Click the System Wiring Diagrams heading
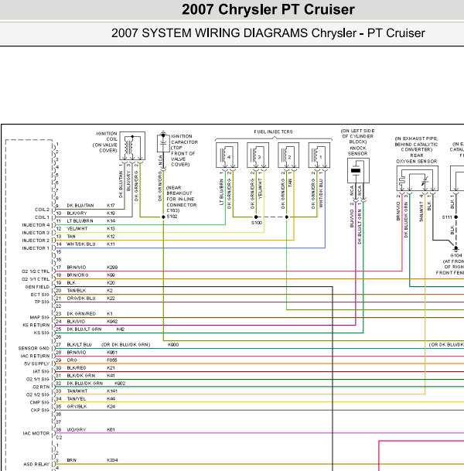This screenshot has height=471, width=464. 268,33
